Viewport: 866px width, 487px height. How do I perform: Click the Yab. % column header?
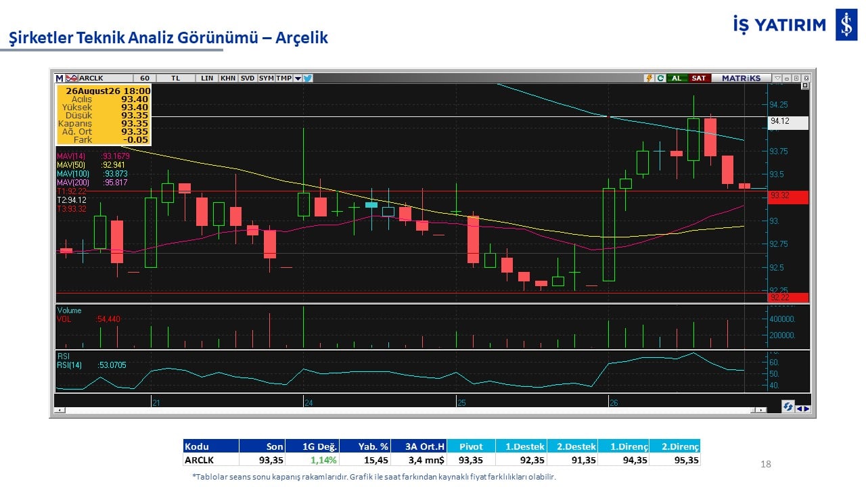coord(365,446)
